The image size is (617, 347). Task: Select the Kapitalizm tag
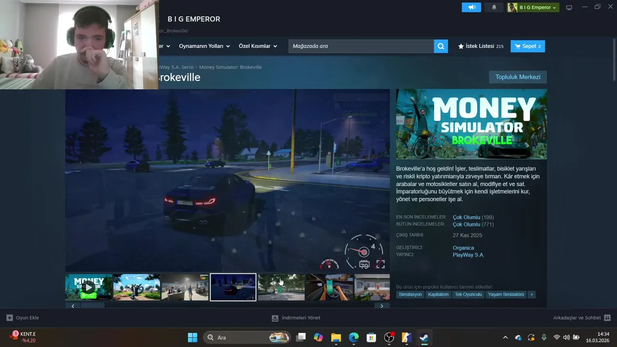438,294
